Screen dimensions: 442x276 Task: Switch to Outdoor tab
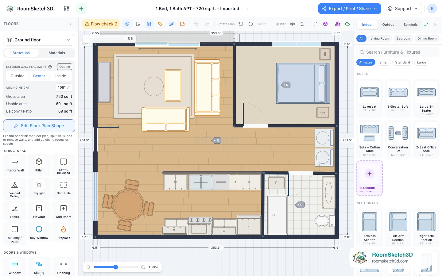pos(389,25)
